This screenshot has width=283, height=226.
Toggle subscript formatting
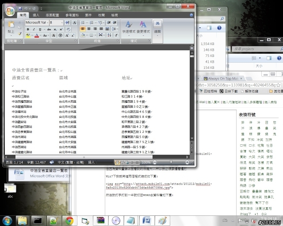[55, 29]
